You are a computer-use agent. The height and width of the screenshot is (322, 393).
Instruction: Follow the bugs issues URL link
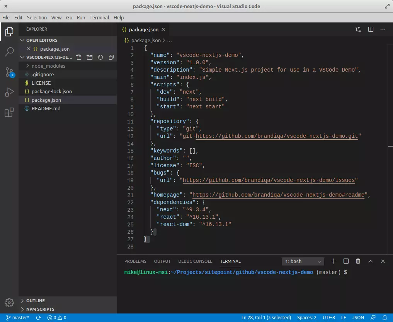pyautogui.click(x=269, y=180)
